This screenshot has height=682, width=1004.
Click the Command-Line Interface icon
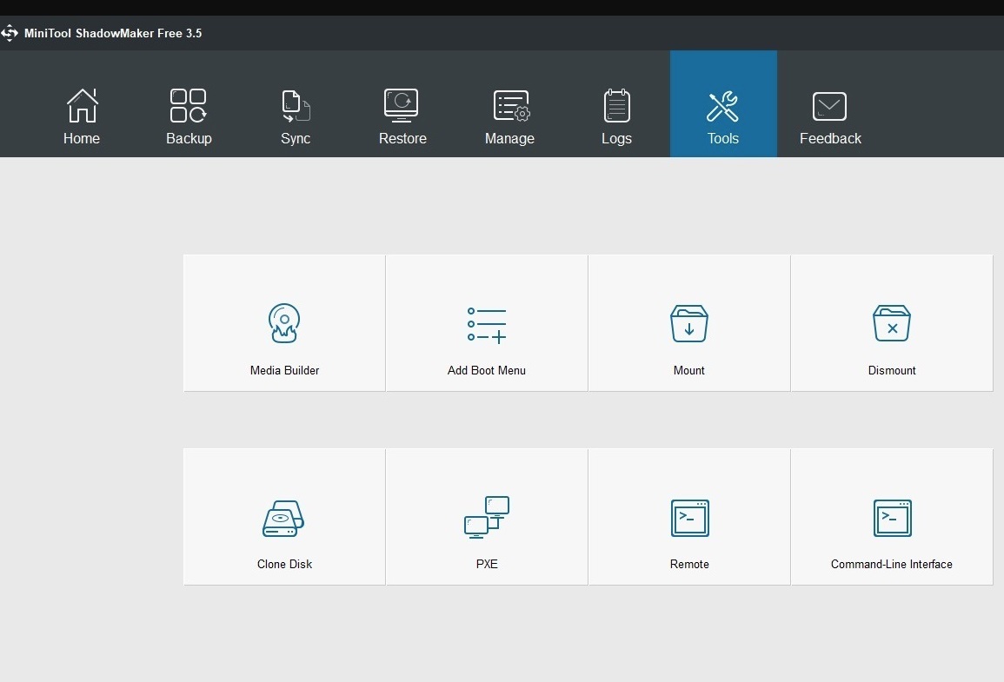pos(892,518)
